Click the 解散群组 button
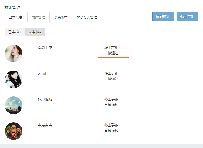 point(163,17)
